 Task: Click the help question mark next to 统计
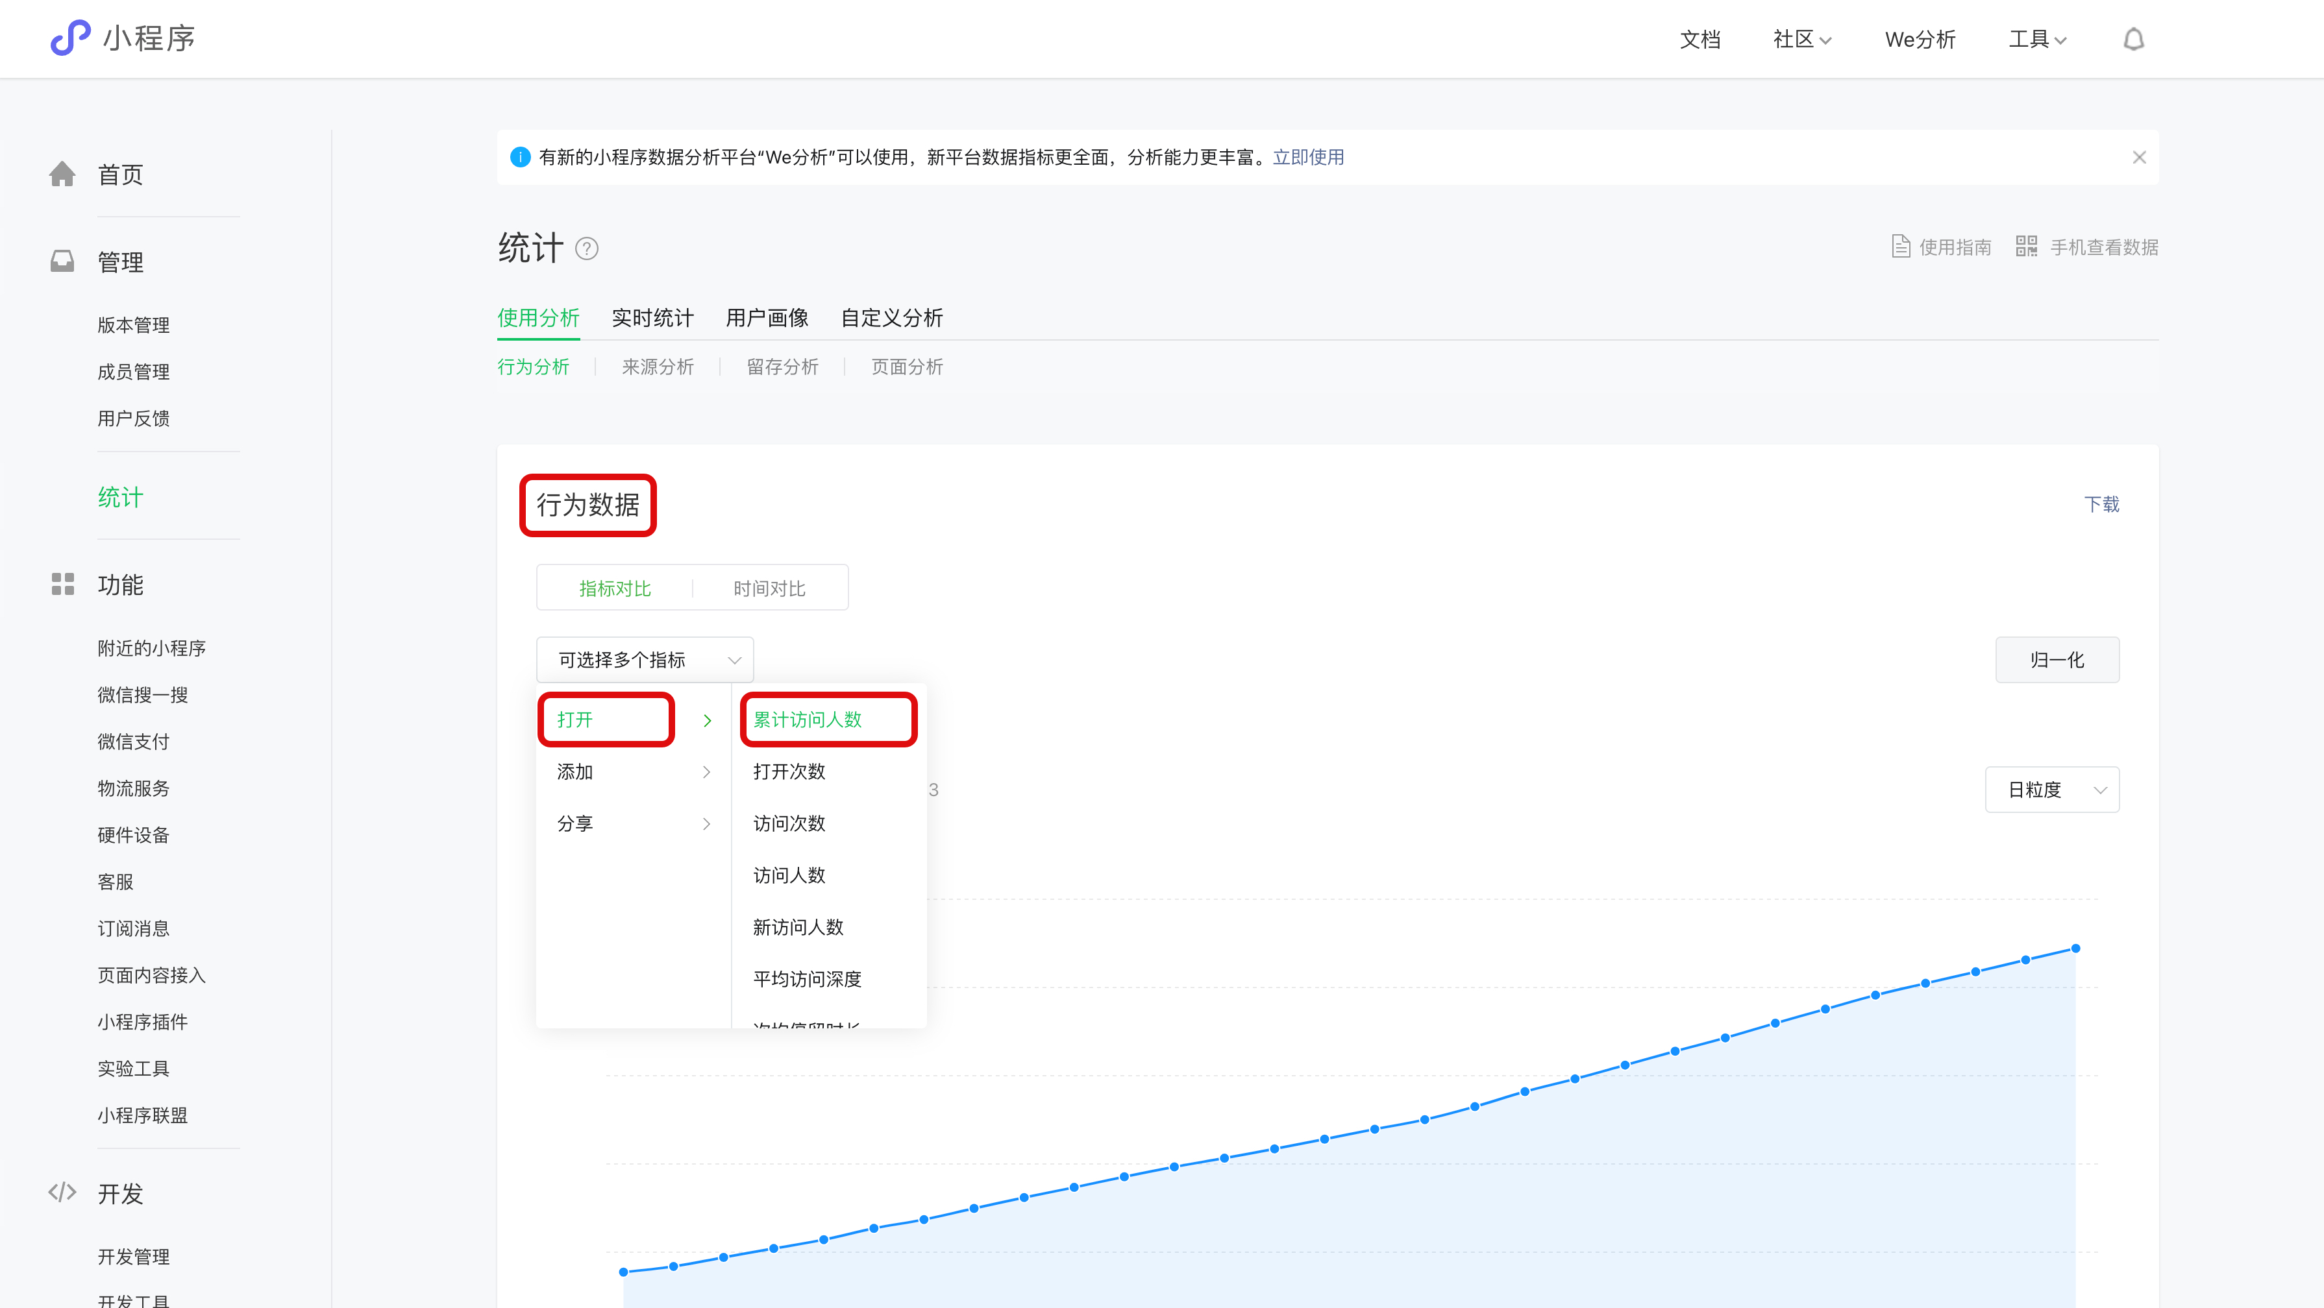coord(586,248)
